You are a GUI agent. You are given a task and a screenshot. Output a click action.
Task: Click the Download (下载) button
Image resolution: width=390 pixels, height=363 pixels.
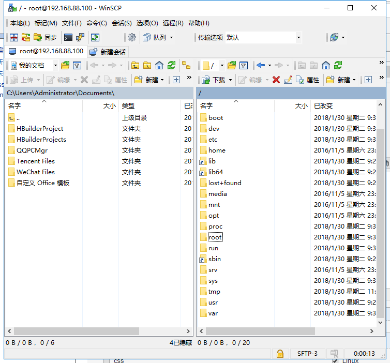[214, 80]
